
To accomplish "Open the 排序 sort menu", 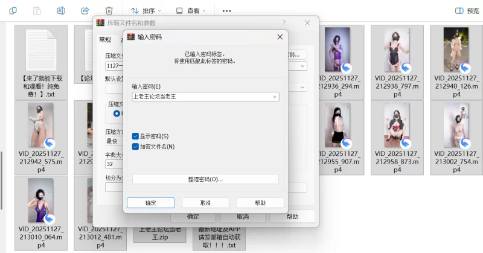I will click(146, 11).
